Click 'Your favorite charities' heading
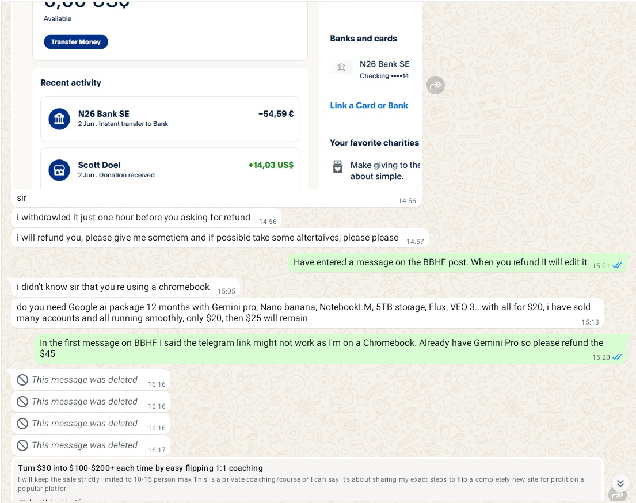Viewport: 636px width, 503px height. (374, 143)
